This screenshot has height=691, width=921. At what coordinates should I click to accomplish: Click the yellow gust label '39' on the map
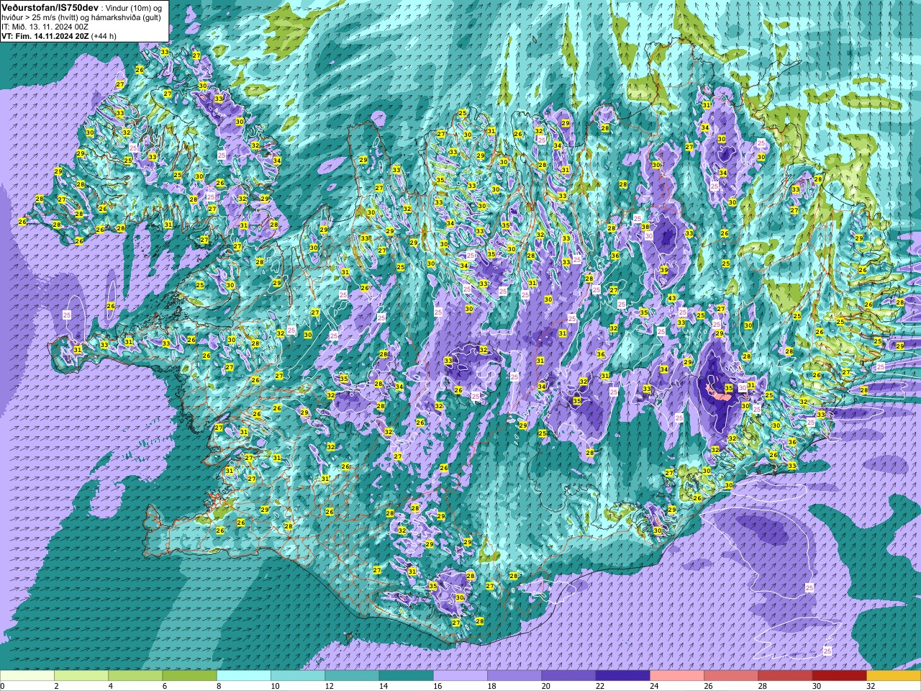[664, 270]
